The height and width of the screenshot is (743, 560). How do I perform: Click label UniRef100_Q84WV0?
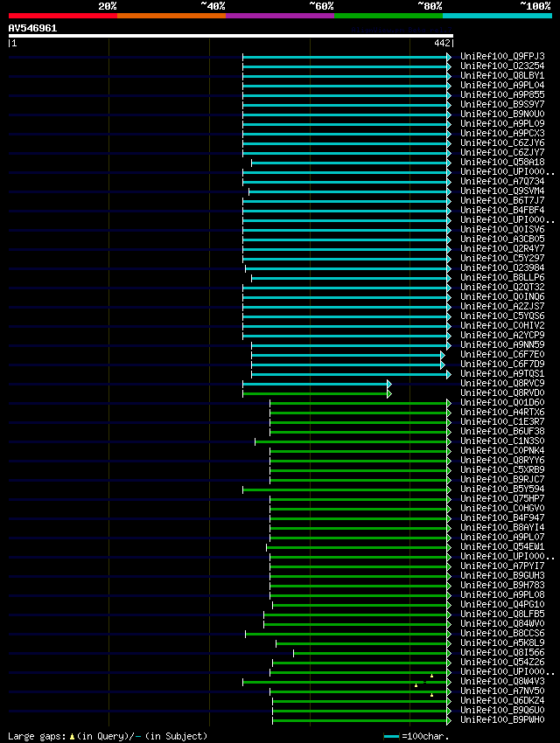502,623
